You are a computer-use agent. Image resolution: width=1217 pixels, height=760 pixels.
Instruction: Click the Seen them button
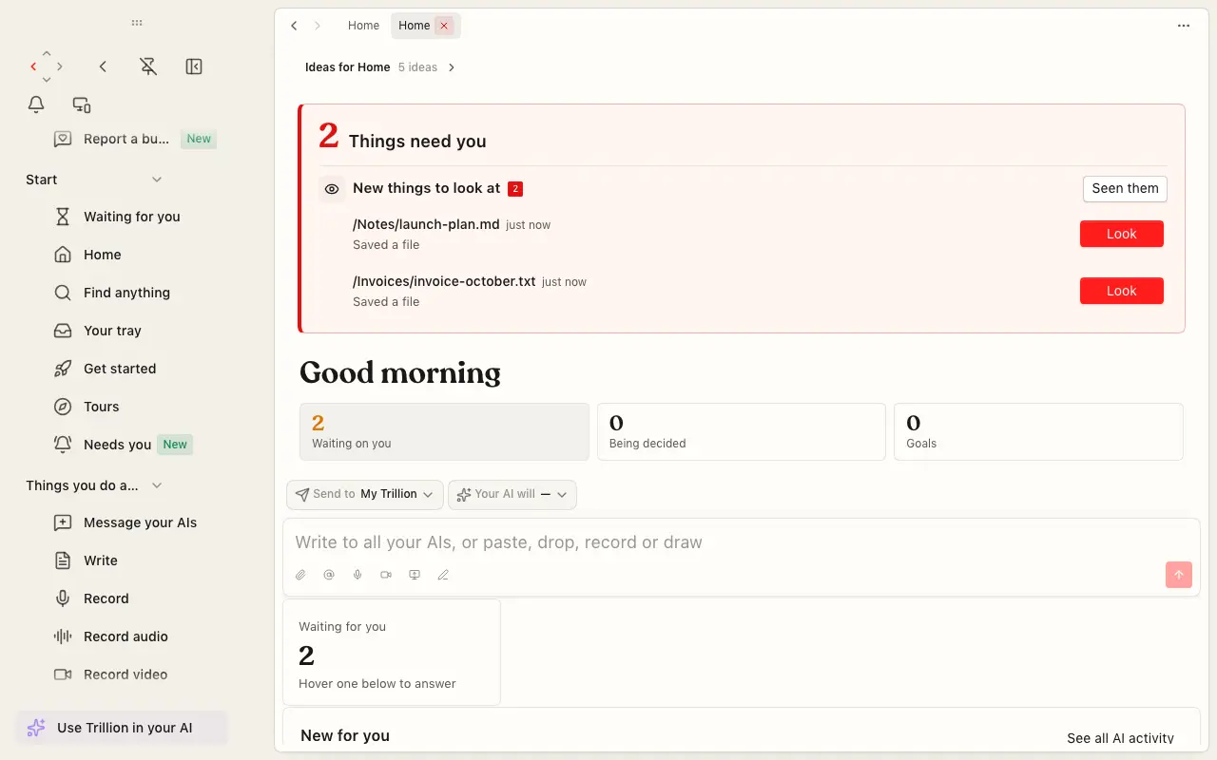(1125, 188)
